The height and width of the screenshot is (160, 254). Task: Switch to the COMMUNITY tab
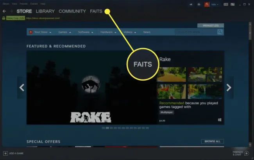[x=72, y=11]
